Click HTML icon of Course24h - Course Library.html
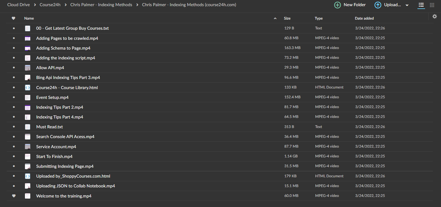 27,88
